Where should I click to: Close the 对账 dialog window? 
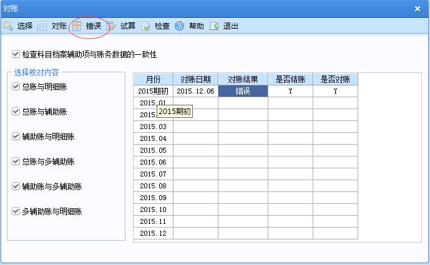[x=418, y=8]
